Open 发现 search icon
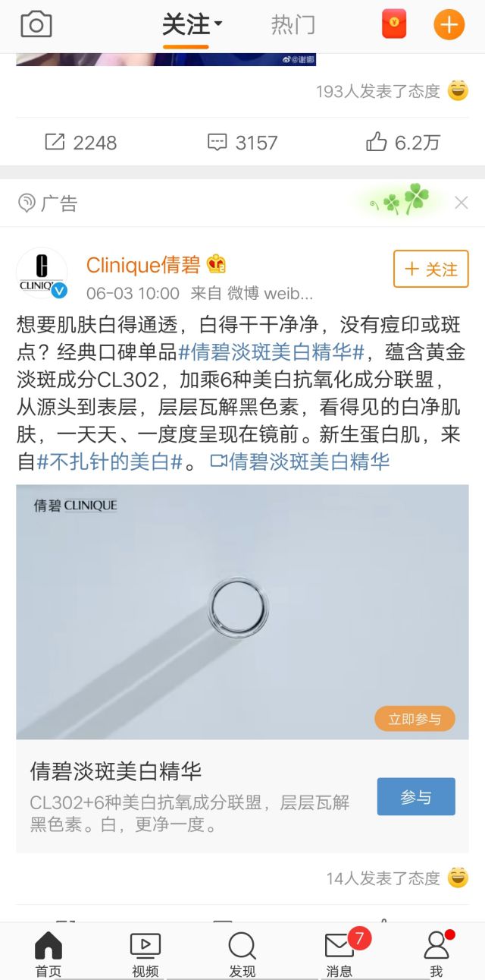485x980 pixels. click(x=242, y=954)
